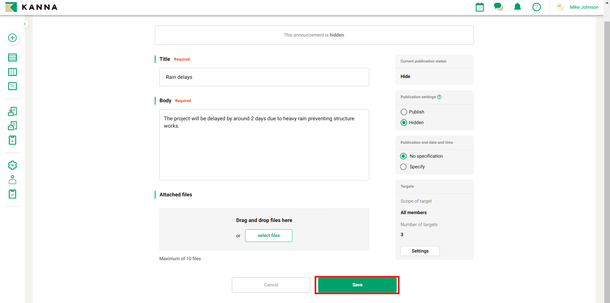Save the Rain delays announcement

pyautogui.click(x=357, y=284)
